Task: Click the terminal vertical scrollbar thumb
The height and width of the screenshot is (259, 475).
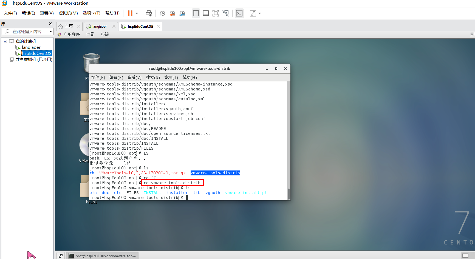Action: coord(289,194)
